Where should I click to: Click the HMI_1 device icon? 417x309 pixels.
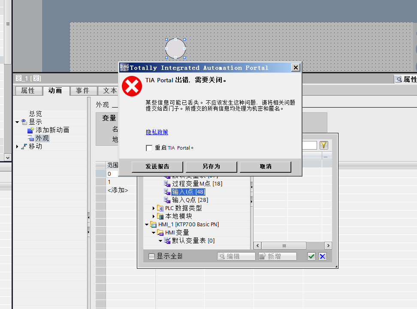click(x=154, y=225)
